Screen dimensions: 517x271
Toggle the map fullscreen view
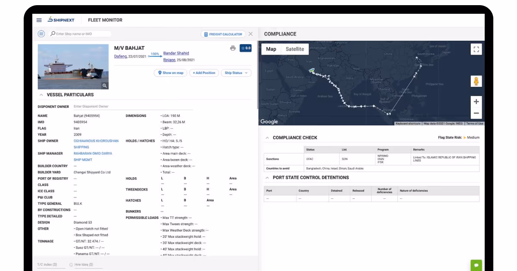click(476, 49)
